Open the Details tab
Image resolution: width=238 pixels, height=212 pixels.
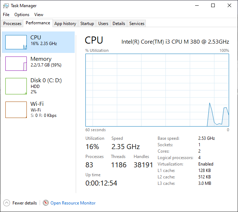pyautogui.click(x=119, y=24)
